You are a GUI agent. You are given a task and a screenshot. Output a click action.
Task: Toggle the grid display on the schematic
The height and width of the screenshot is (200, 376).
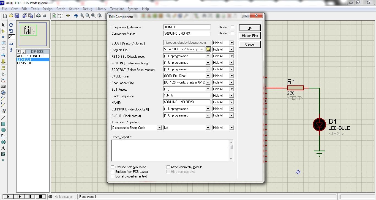pos(60,15)
